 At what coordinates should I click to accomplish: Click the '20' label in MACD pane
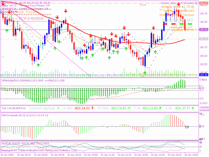(187, 127)
